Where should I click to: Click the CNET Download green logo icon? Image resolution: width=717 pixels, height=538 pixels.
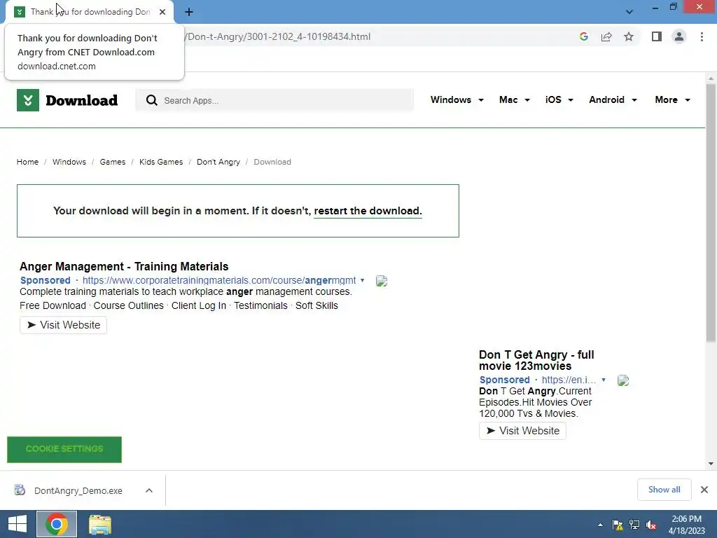pyautogui.click(x=28, y=100)
